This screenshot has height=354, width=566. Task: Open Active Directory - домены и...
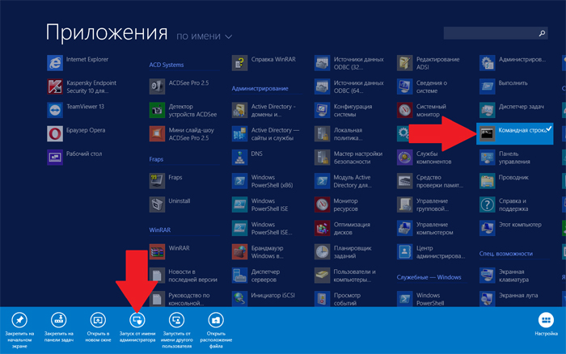[x=239, y=110]
